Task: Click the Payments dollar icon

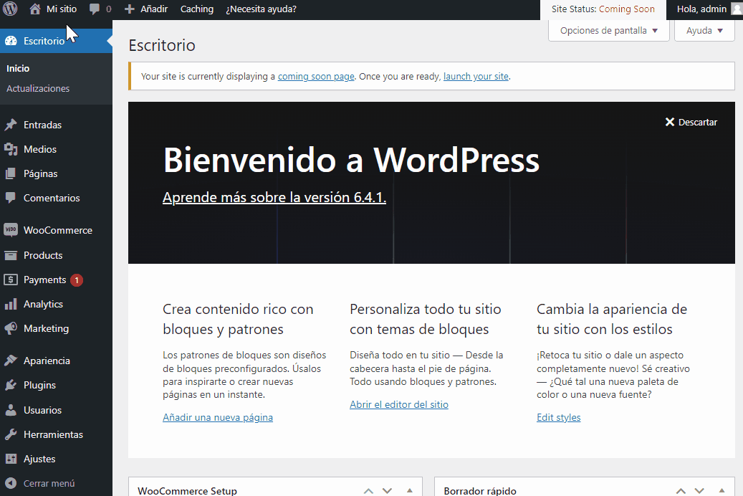Action: tap(11, 280)
